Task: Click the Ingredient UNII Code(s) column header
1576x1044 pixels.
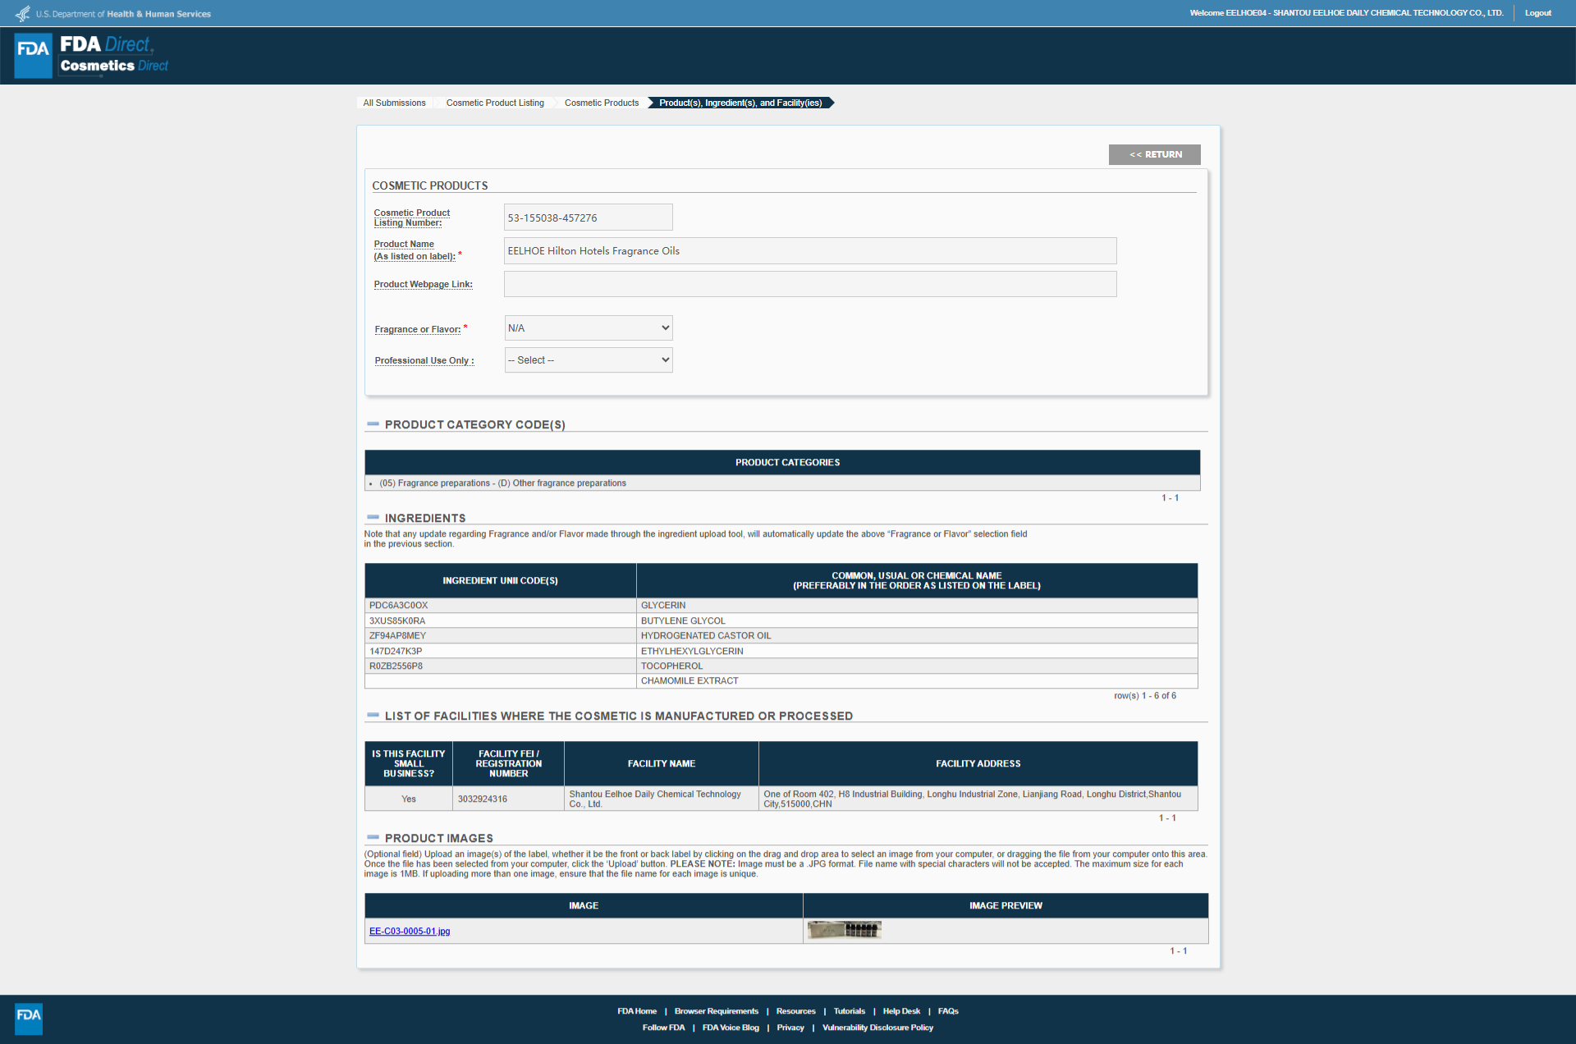Action: pos(500,580)
